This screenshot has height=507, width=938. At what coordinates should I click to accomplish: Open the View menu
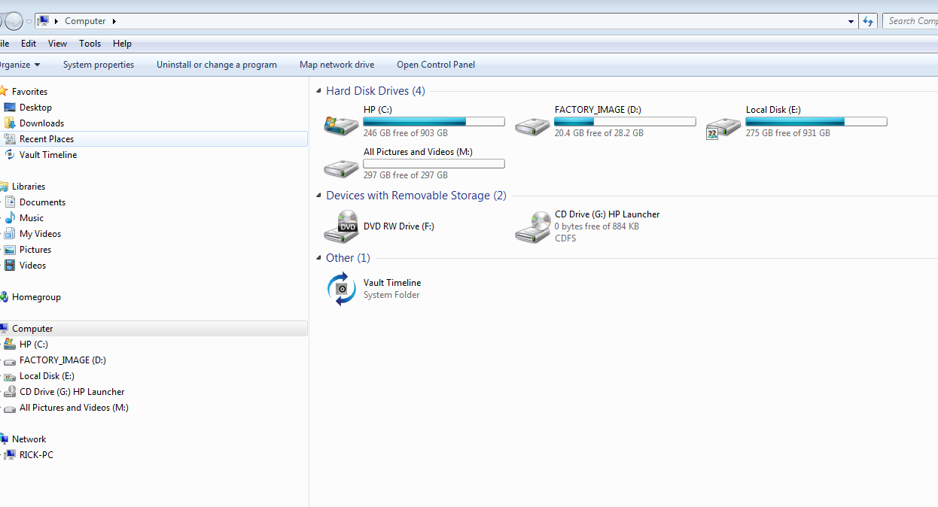[x=57, y=43]
